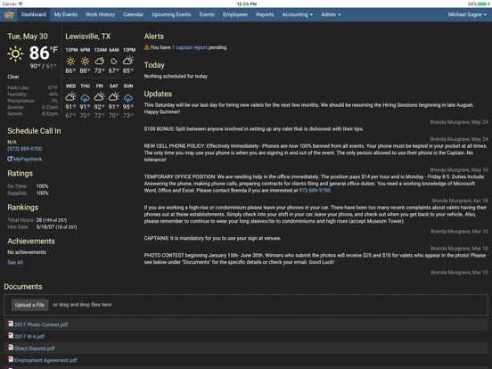Click the Thursday rain cloud icon
Viewport: 492px width, 369px height.
tap(85, 98)
